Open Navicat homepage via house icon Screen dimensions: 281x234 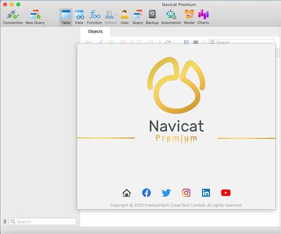(126, 193)
